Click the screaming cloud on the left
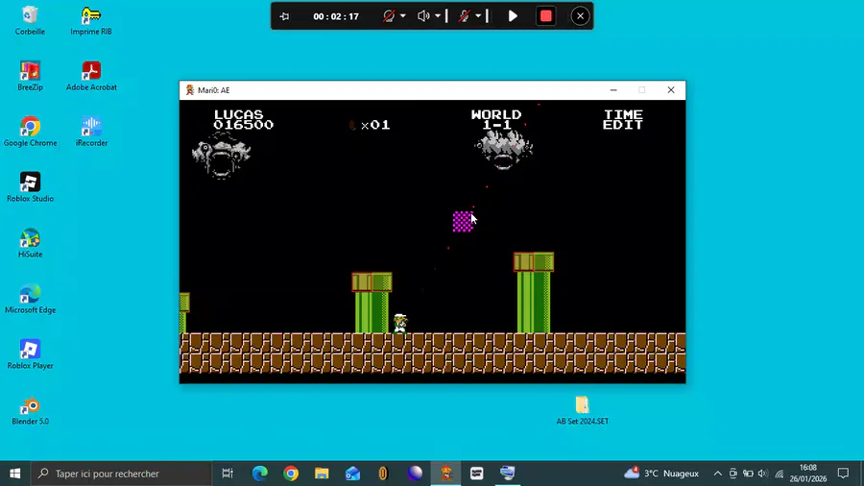Image resolution: width=864 pixels, height=486 pixels. pos(222,158)
